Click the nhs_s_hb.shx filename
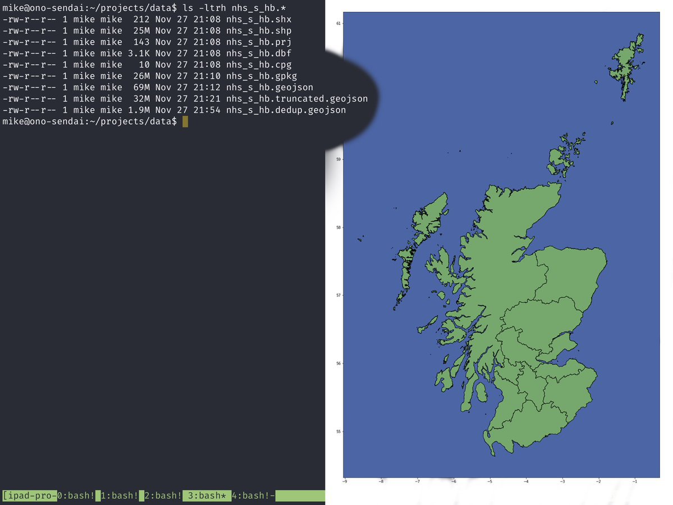This screenshot has height=505, width=673. [x=258, y=19]
